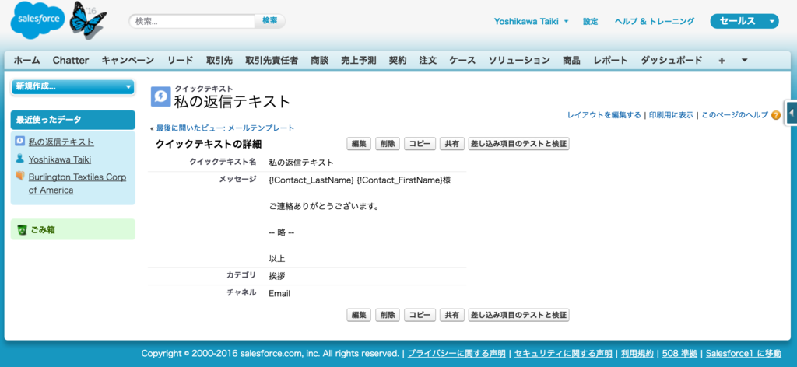Expand the collapsed right sidebar arrow handle
This screenshot has width=797, height=367.
pyautogui.click(x=791, y=112)
